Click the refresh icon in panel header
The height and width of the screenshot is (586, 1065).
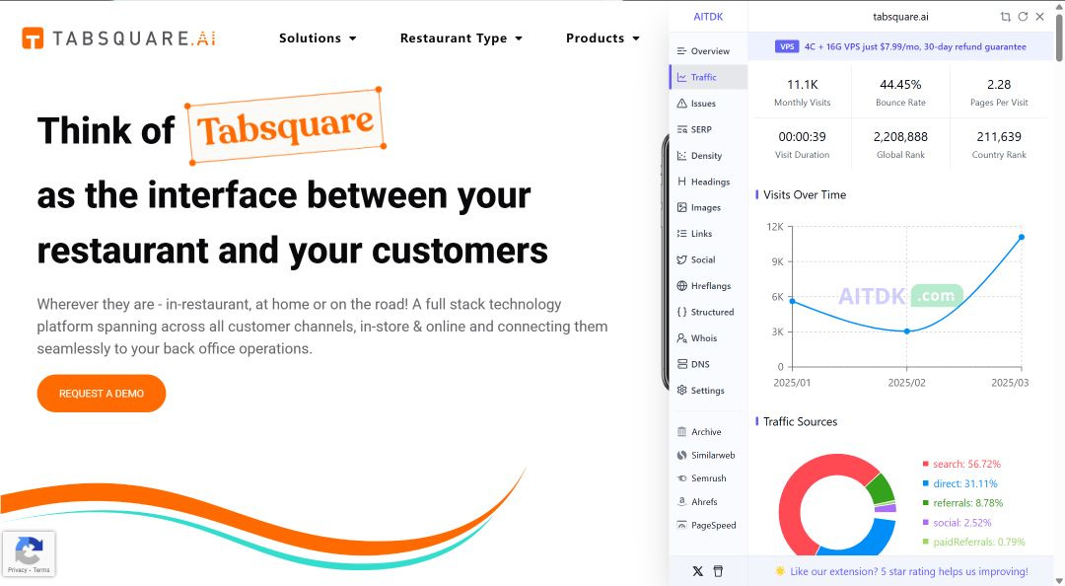[1023, 17]
